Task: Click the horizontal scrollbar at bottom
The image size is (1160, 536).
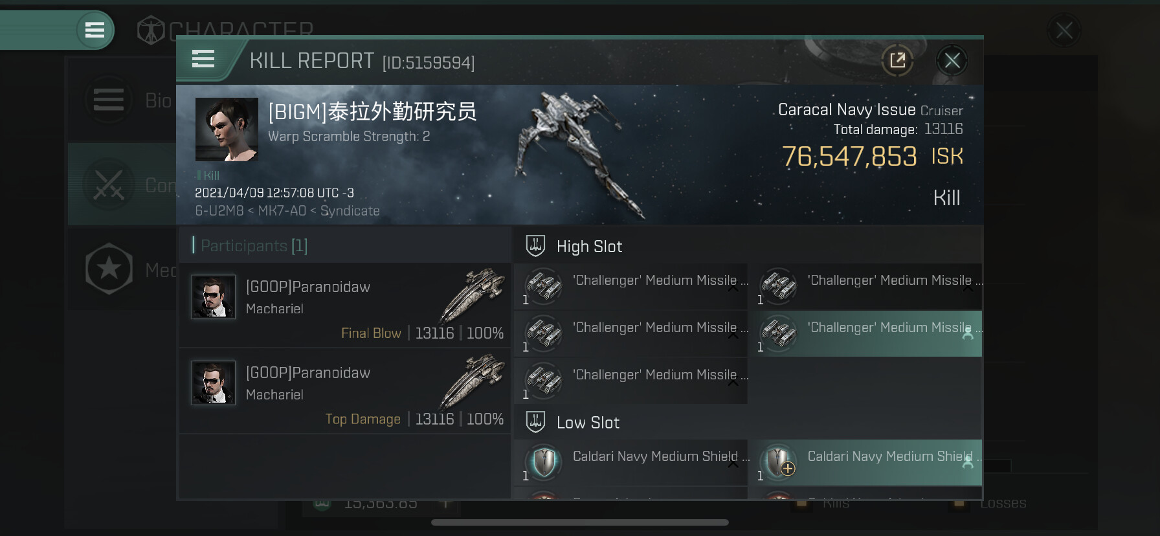Action: [x=579, y=522]
